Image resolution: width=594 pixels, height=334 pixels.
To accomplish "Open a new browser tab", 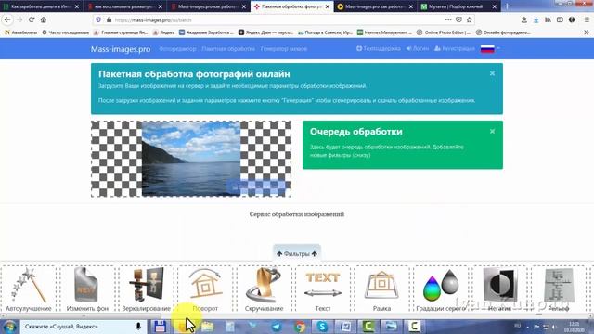I will coord(508,6).
